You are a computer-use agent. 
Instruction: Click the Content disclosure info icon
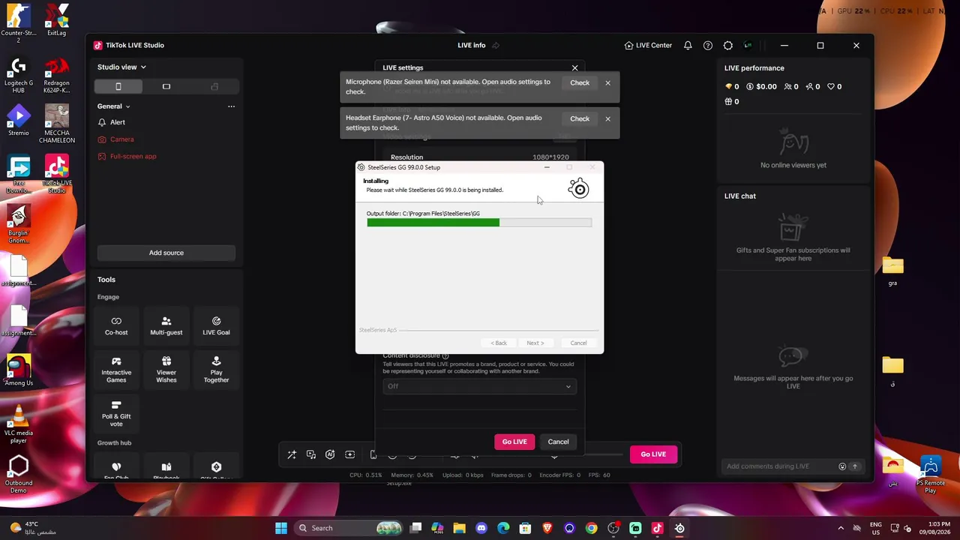(445, 355)
